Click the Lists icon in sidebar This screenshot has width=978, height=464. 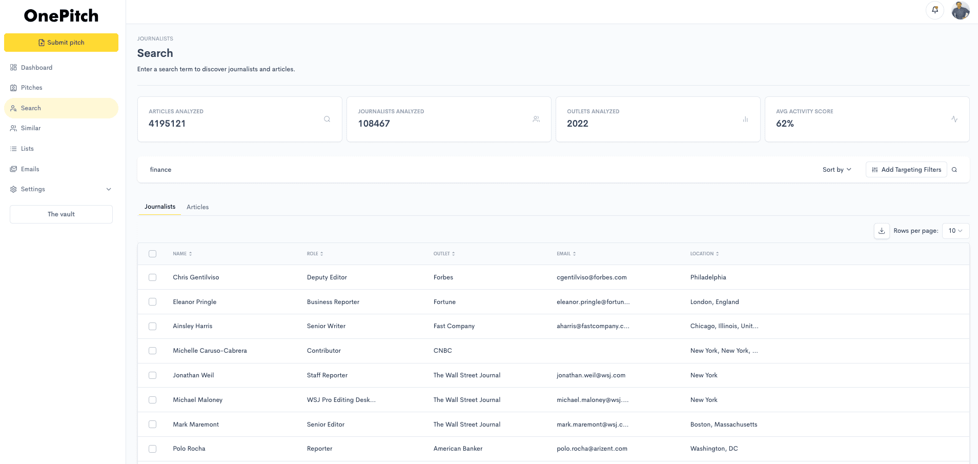pyautogui.click(x=13, y=149)
